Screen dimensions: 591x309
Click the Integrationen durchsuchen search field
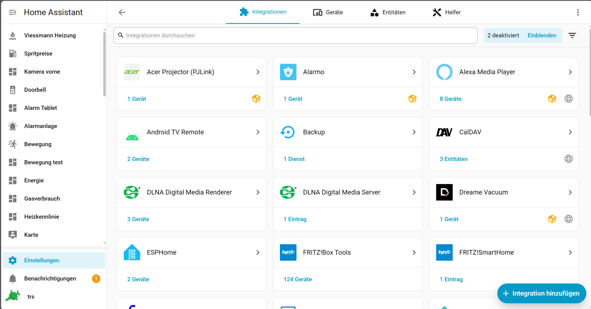pos(295,35)
